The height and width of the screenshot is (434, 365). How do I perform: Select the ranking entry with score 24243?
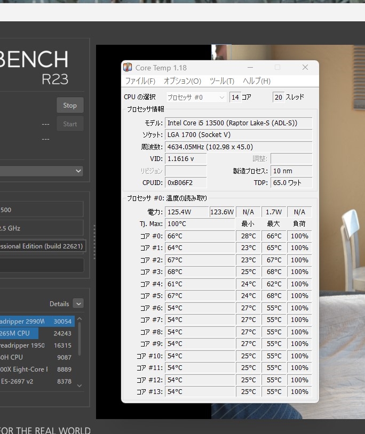pos(37,333)
